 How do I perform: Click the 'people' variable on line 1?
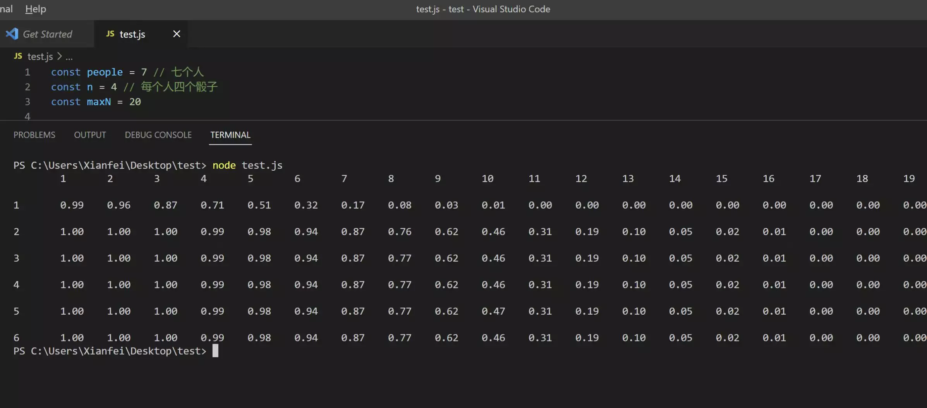pos(105,72)
